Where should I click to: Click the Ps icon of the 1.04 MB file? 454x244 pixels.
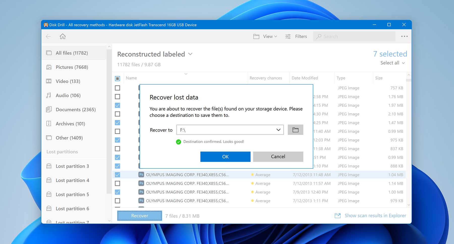pyautogui.click(x=141, y=175)
